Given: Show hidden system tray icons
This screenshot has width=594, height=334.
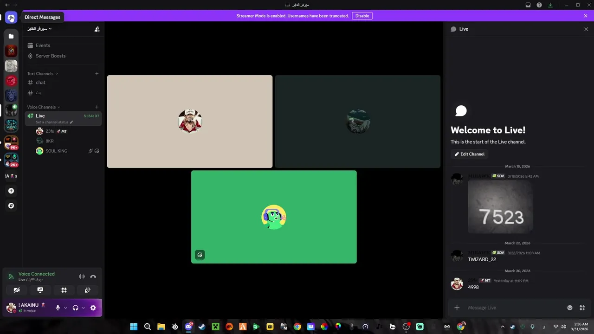Looking at the screenshot, I should pyautogui.click(x=503, y=327).
